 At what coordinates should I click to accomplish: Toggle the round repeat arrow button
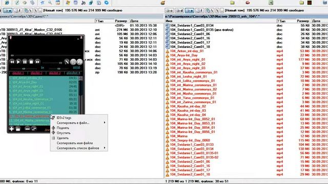coord(79,62)
